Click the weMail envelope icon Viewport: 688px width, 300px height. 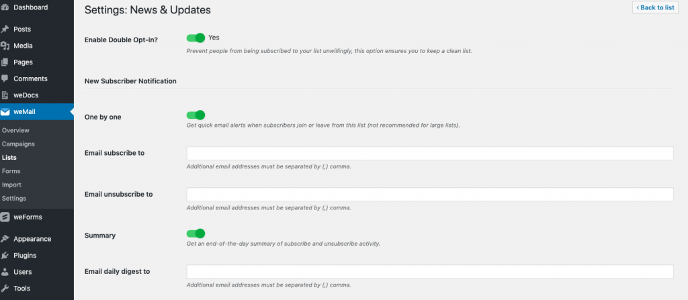coord(5,112)
